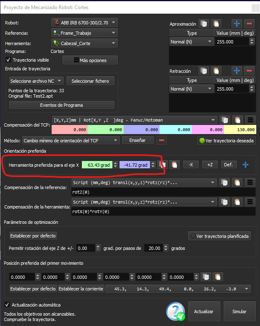260x326 pixels.
Task: Copy the Aproximación values icon
Action: tap(204, 24)
